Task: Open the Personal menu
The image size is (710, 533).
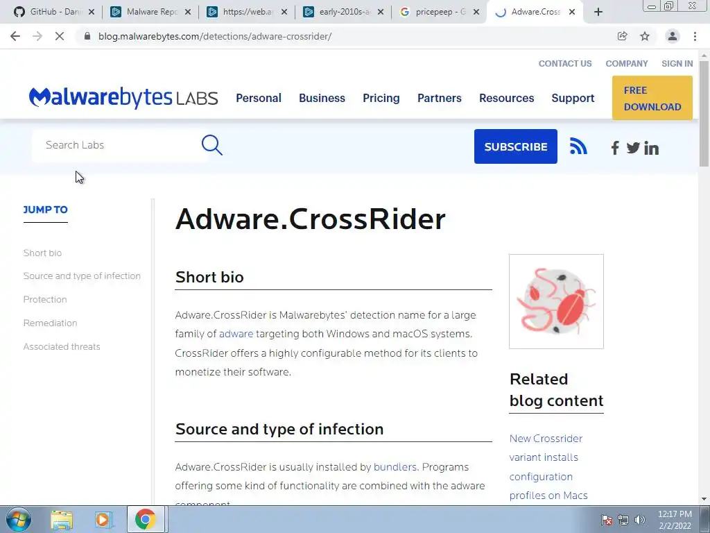Action: 259,98
